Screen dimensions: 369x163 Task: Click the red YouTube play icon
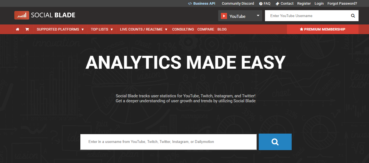224,16
